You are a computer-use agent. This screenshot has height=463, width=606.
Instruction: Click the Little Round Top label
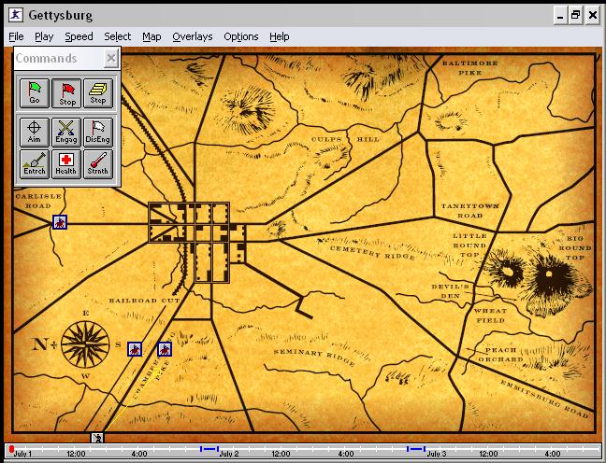pyautogui.click(x=469, y=245)
